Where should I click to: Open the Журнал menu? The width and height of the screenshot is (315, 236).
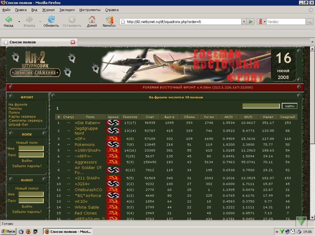48,10
